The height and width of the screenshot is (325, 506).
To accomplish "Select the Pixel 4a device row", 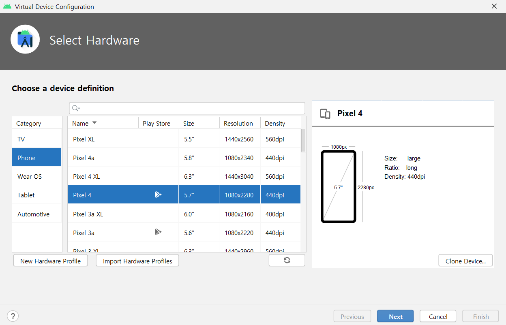I will (x=184, y=158).
